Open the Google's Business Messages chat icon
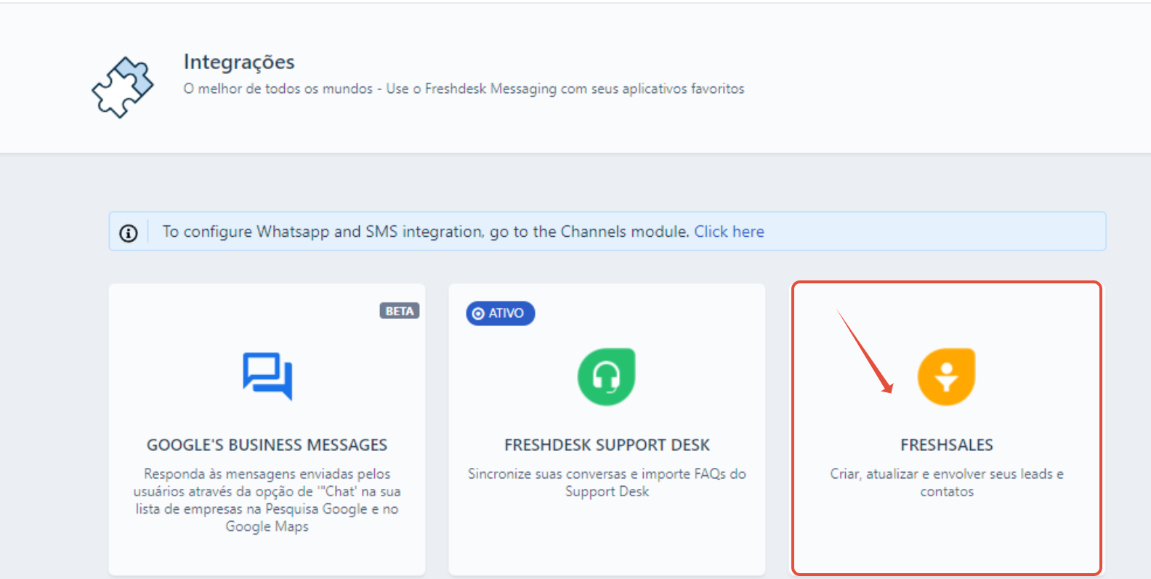Image resolution: width=1151 pixels, height=579 pixels. (267, 376)
